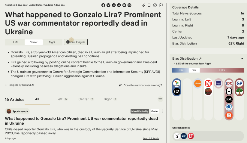This screenshot has width=247, height=143.
Task: Open Bias Distribution details arrow
Action: [x=200, y=59]
